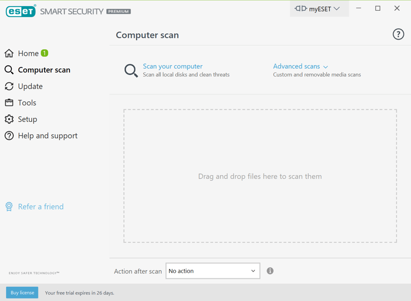Click the myESET account icon in the title bar
The image size is (411, 301).
tap(301, 9)
